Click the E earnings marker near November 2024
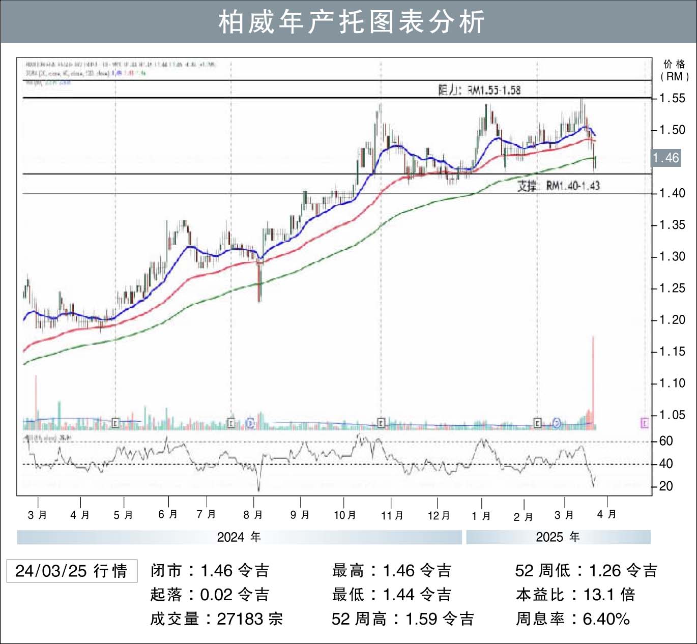Screen dimensions: 697x644 pos(381,423)
